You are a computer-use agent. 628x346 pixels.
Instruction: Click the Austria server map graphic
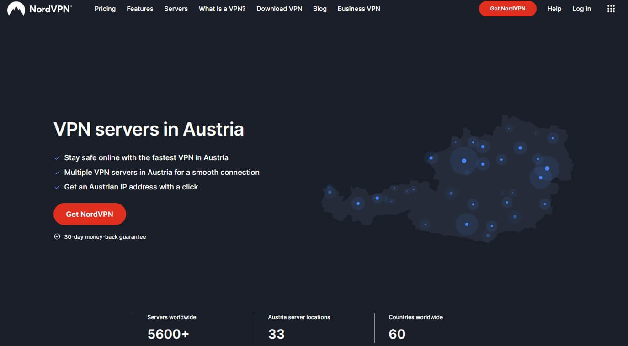tap(447, 179)
